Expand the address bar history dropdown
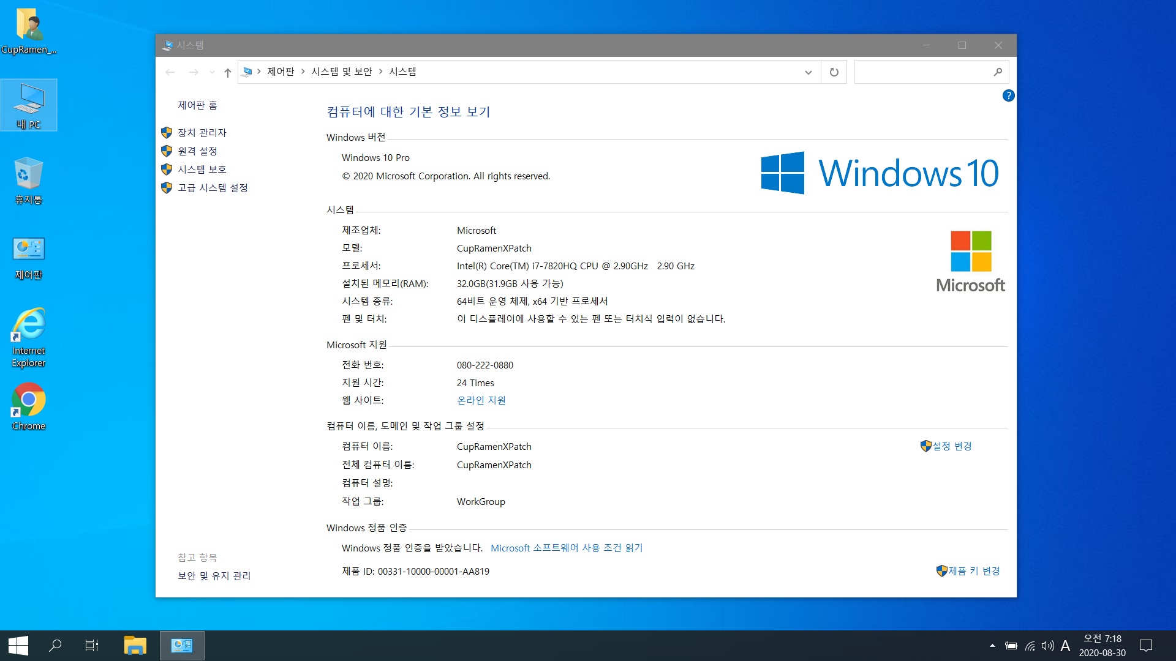 tap(809, 72)
